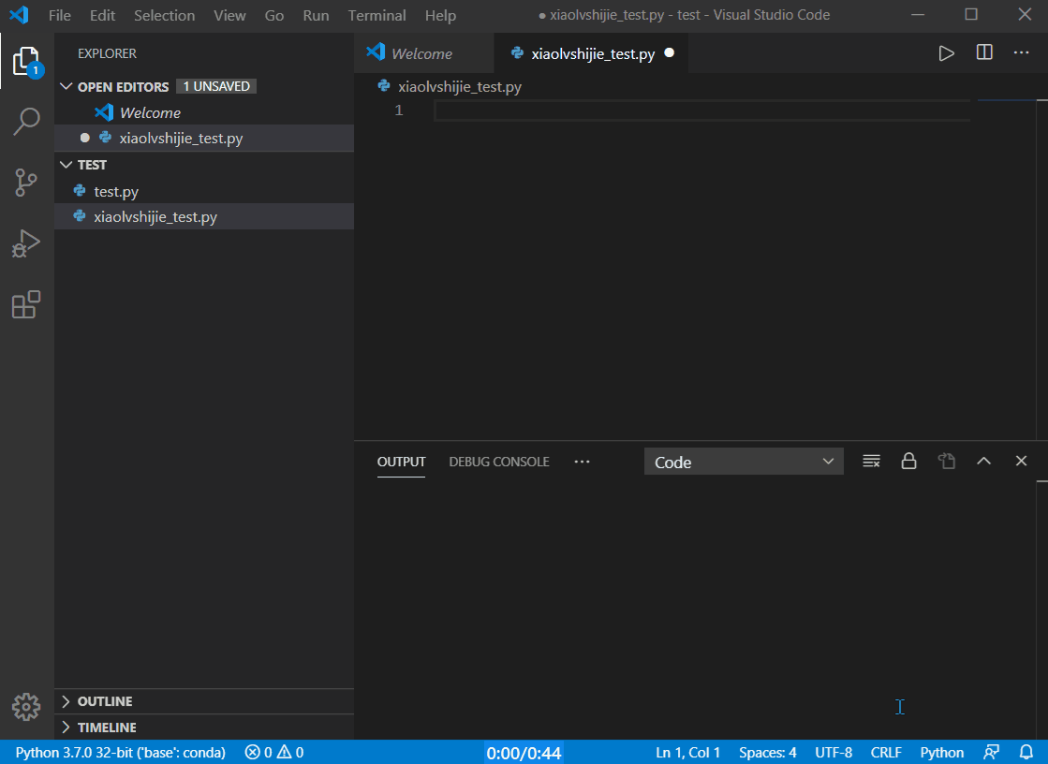Open the Source Control view icon
Image resolution: width=1048 pixels, height=764 pixels.
click(27, 182)
